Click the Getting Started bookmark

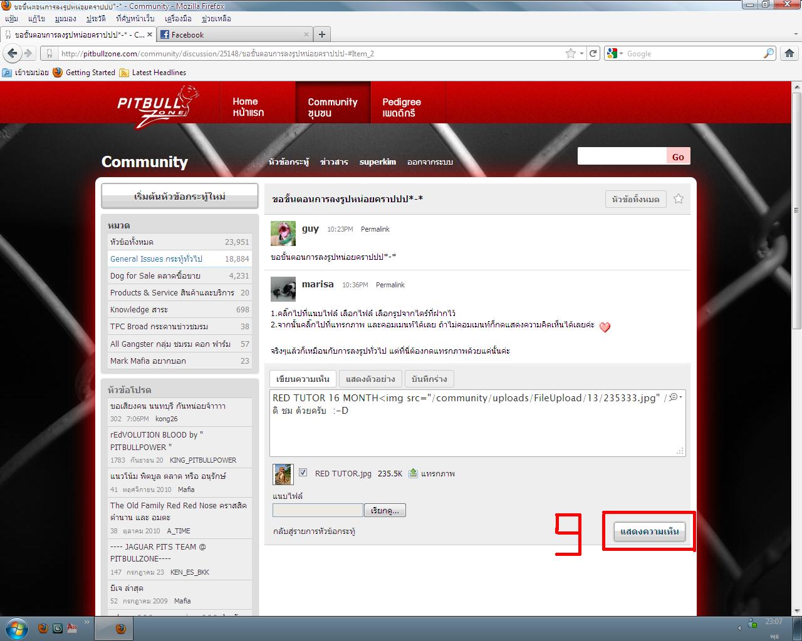click(x=84, y=73)
